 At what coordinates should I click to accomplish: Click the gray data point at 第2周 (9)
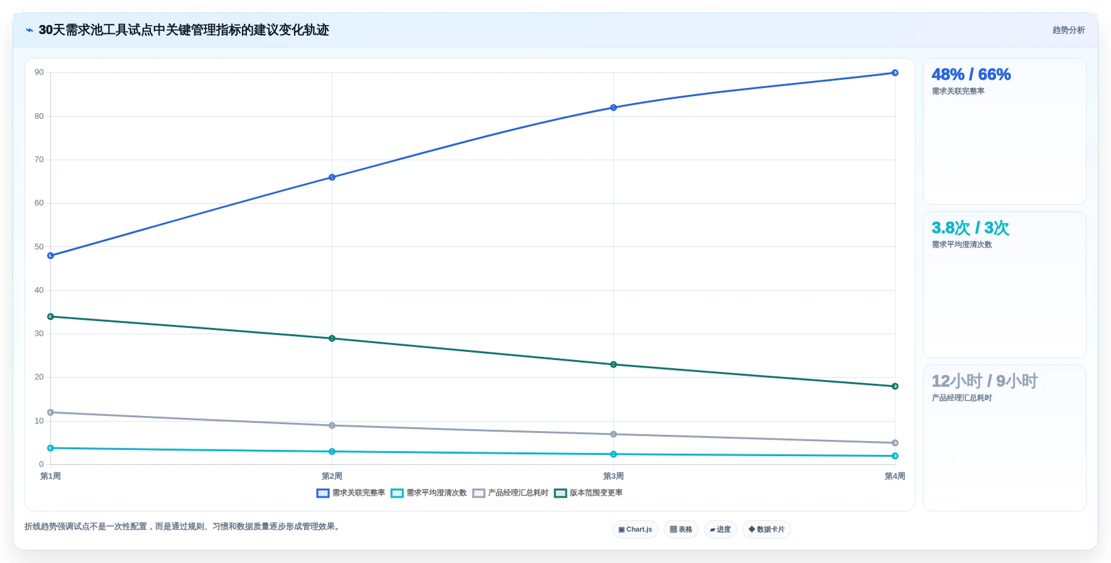332,425
